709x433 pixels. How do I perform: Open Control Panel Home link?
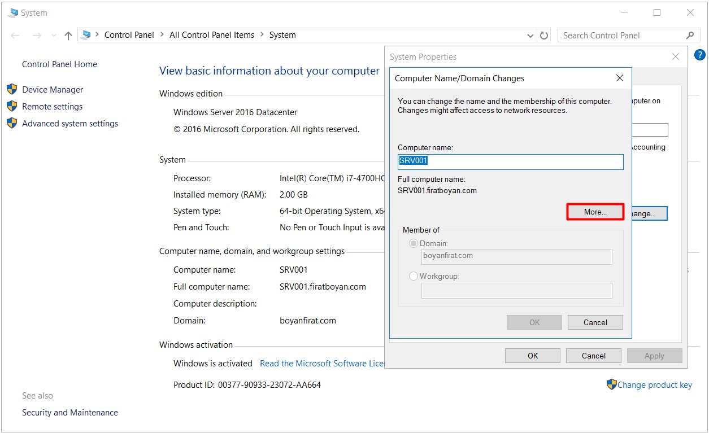tap(59, 64)
